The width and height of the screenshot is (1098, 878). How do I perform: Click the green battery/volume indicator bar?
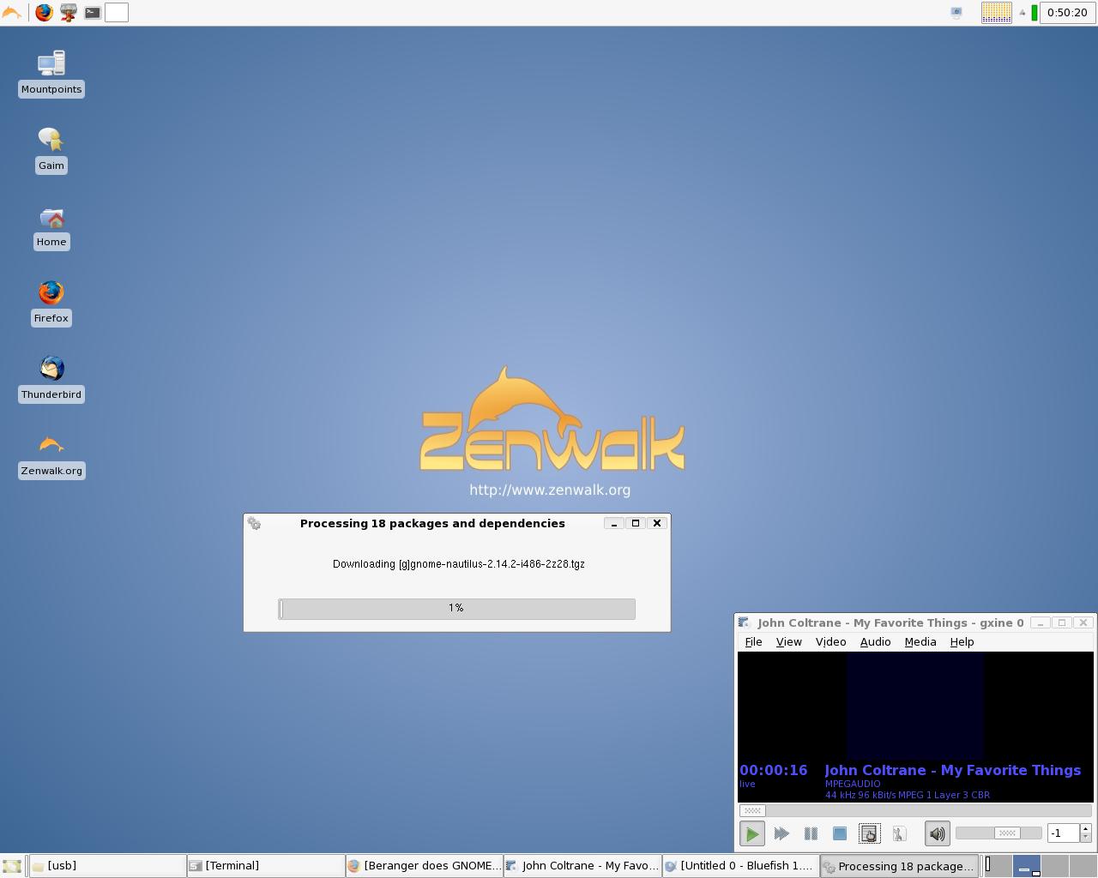pos(1035,12)
